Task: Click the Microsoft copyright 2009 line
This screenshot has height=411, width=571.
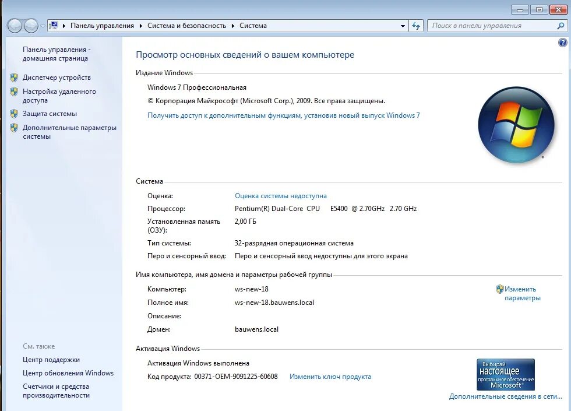Action: 266,101
